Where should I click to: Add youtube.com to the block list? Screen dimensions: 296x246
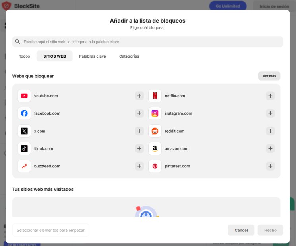[139, 96]
